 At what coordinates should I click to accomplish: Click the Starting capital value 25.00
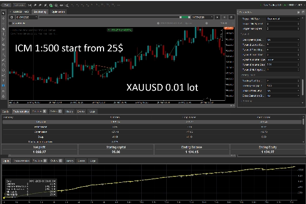(116, 152)
